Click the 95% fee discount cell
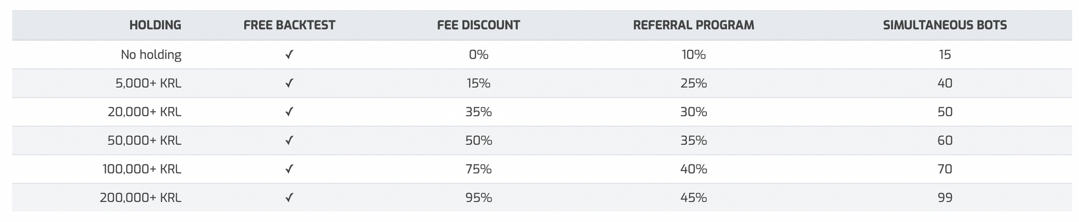 [479, 198]
